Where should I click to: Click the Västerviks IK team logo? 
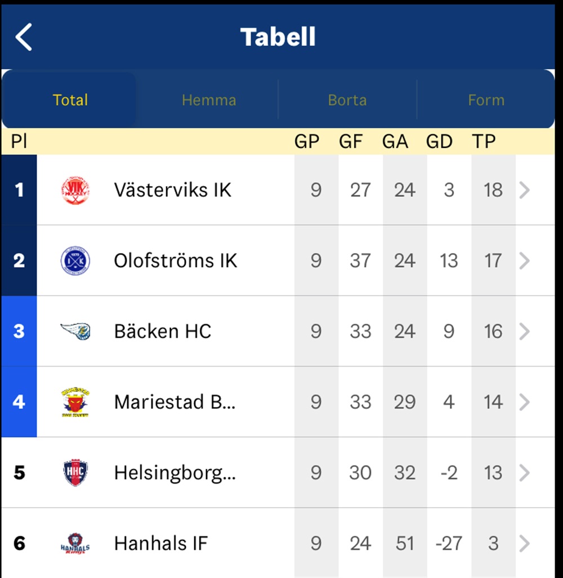point(75,190)
